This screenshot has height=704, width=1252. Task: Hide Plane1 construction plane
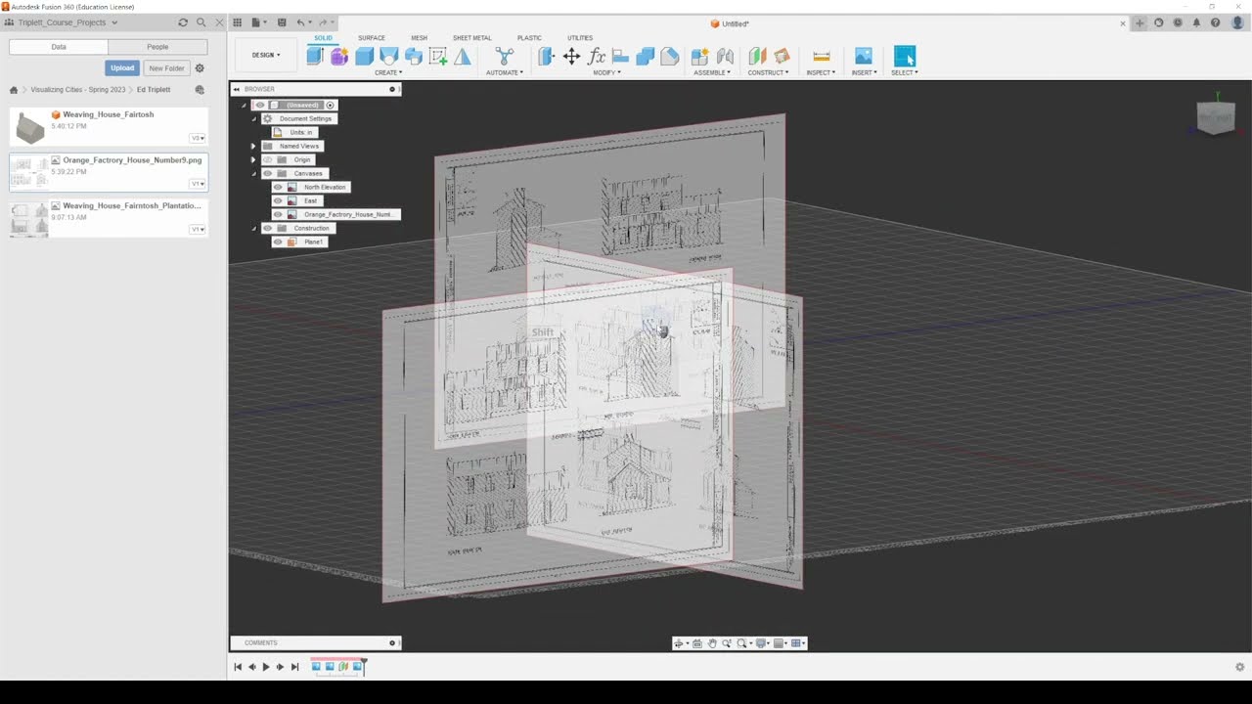coord(278,242)
